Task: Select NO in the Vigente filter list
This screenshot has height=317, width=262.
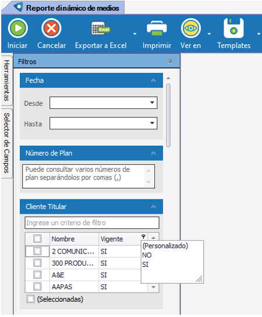Action: tap(147, 255)
